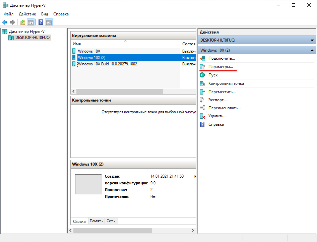Click the Hyper-V Manager title bar icon

pyautogui.click(x=6, y=5)
